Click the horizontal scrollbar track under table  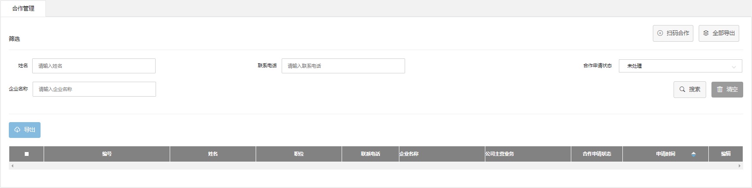click(x=376, y=166)
